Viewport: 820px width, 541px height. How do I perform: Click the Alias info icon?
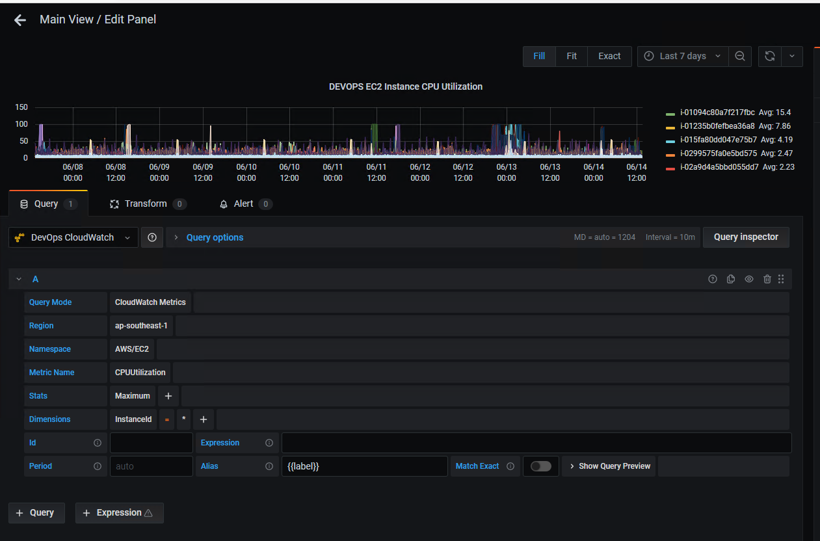pyautogui.click(x=269, y=466)
